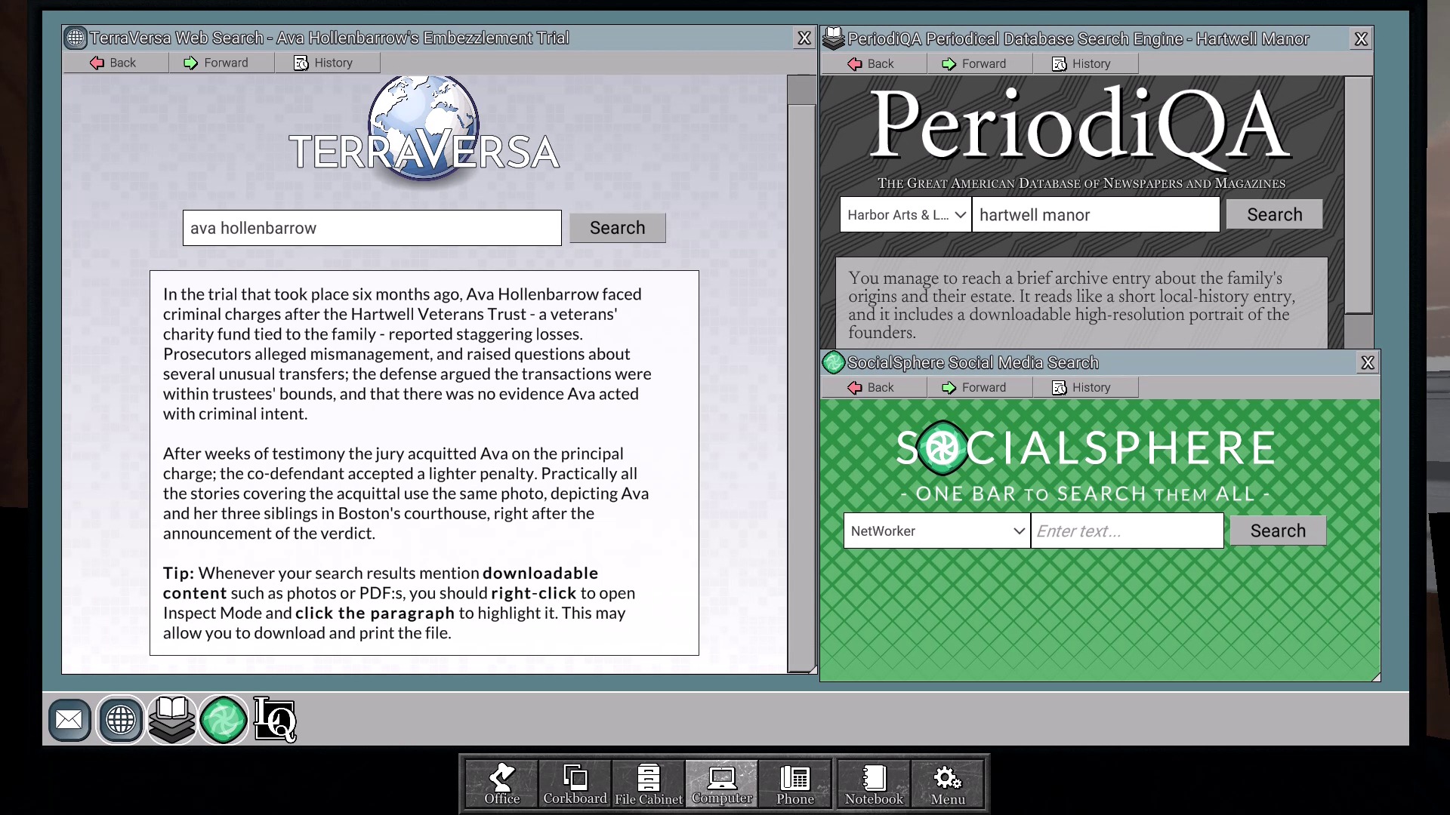Open the PeriodiQA book stack icon
Screen dimensions: 1450x815
point(172,720)
